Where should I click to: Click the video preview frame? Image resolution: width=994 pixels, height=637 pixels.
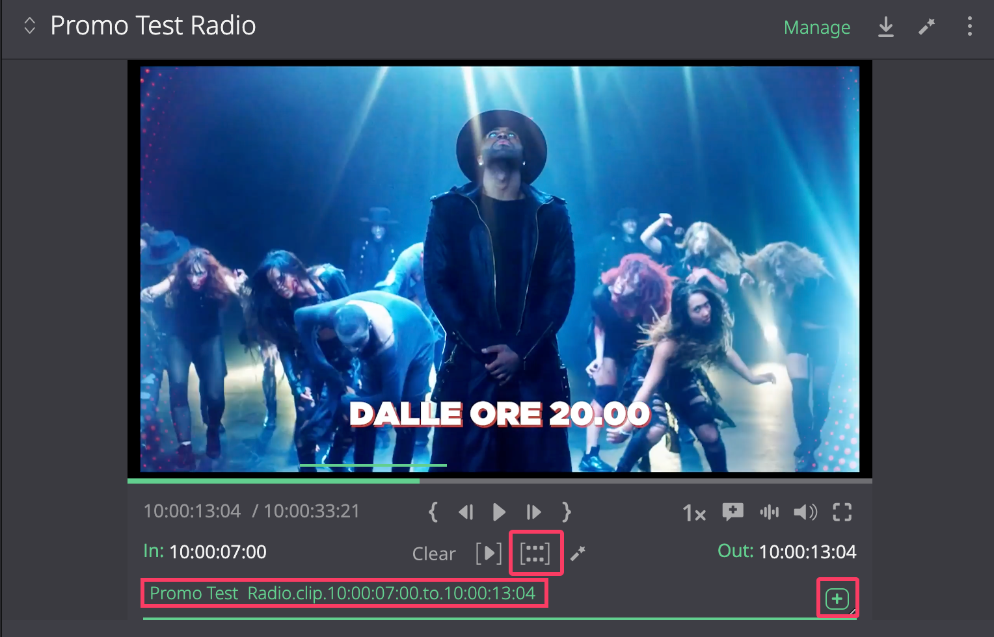(500, 269)
